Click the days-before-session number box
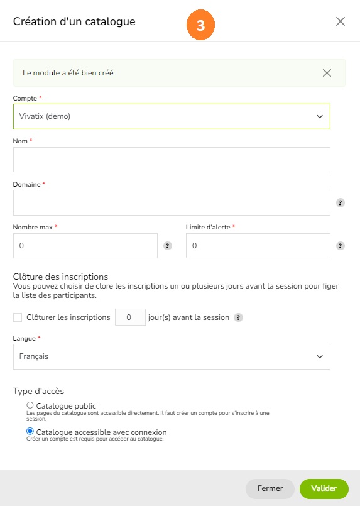The image size is (360, 506). (130, 317)
